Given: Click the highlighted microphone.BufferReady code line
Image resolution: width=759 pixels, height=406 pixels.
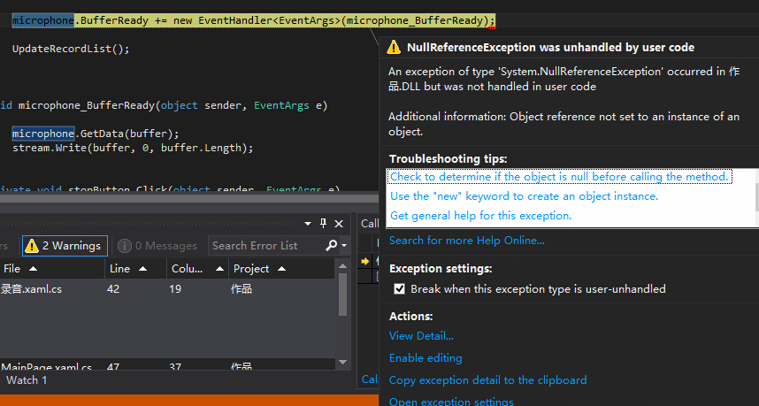Looking at the screenshot, I should pyautogui.click(x=254, y=21).
